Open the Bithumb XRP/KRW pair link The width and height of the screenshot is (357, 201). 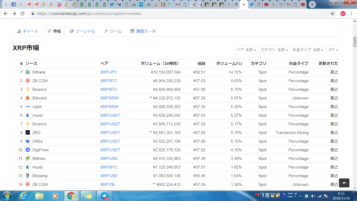tap(110, 98)
